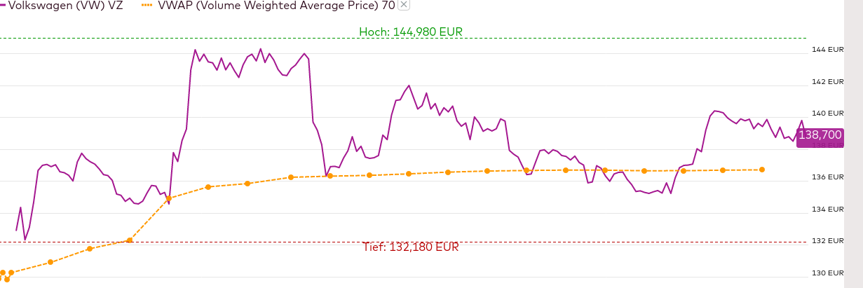This screenshot has height=288, width=863.
Task: Click the Hoch: 144,980 EUR label
Action: pos(411,32)
